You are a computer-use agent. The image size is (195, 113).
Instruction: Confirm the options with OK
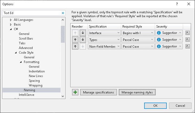(155, 106)
